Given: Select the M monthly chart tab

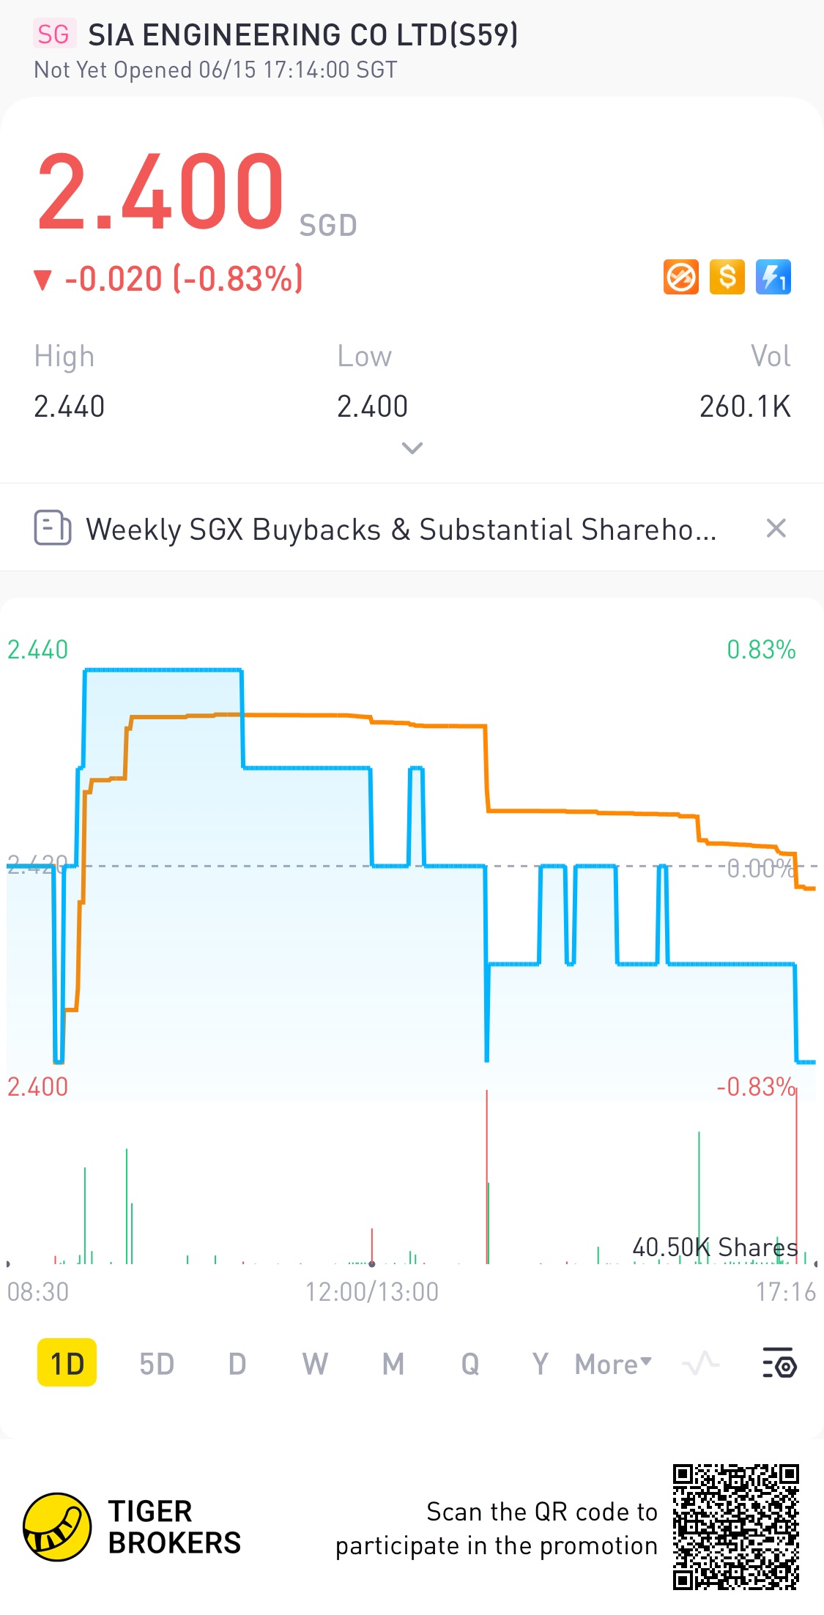Looking at the screenshot, I should click(x=393, y=1364).
